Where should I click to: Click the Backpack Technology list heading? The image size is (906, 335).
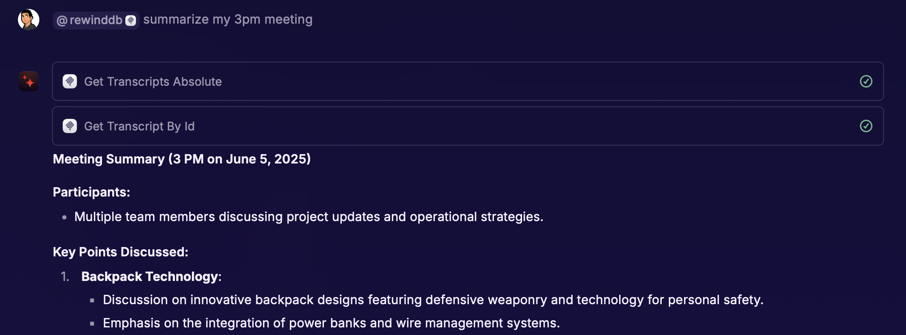coord(151,276)
